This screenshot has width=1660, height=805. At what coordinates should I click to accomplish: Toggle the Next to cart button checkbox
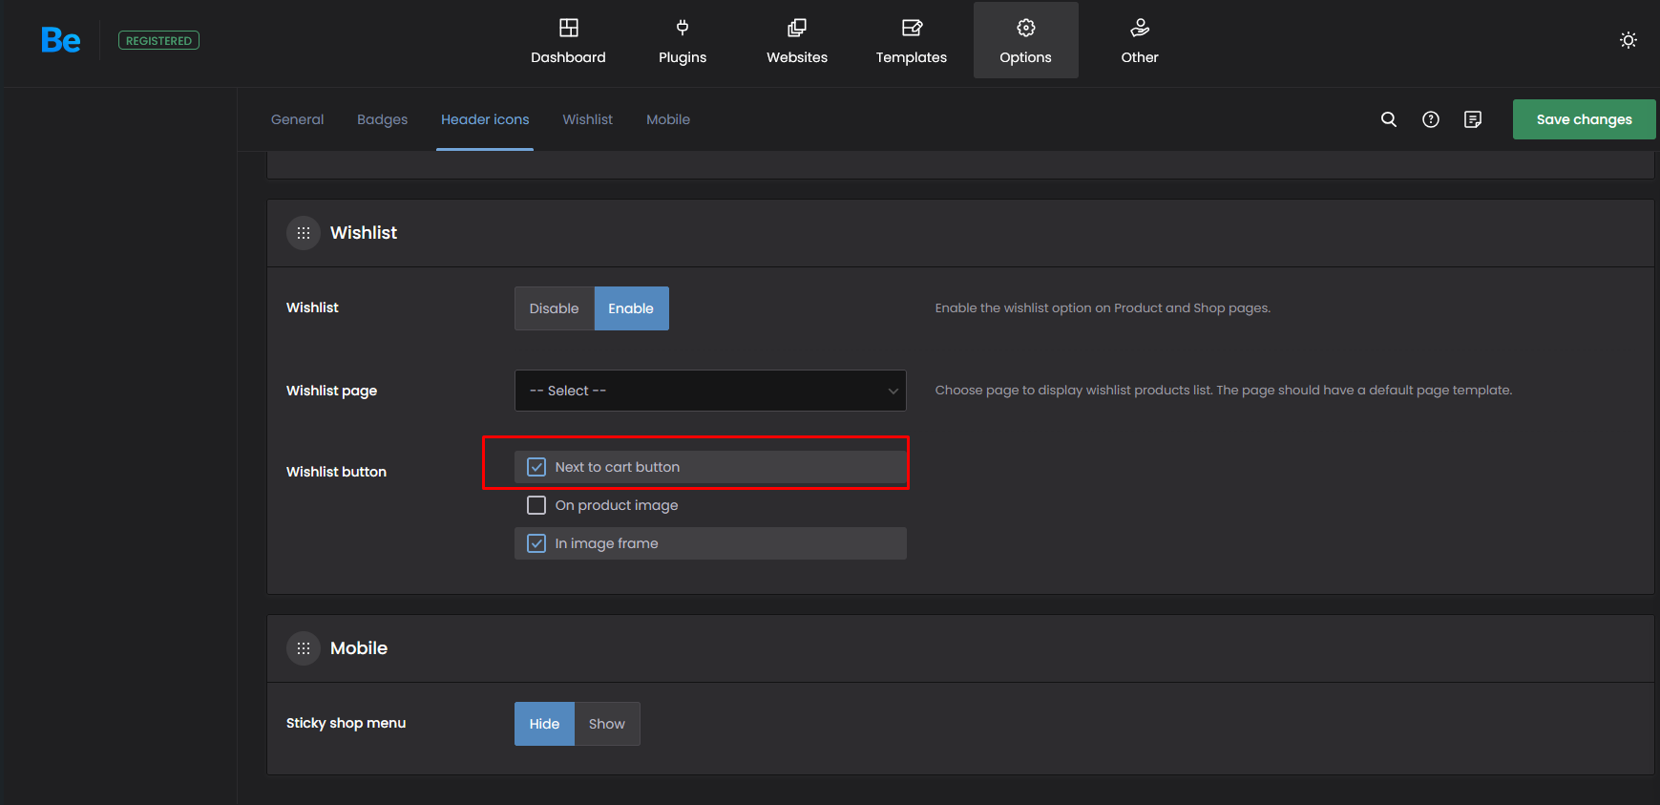536,467
